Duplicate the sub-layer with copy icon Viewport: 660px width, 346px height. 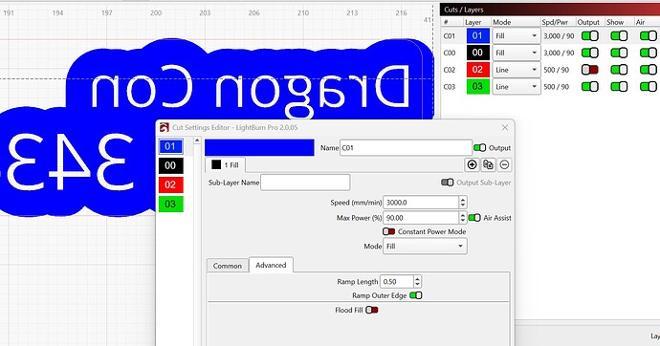[488, 164]
